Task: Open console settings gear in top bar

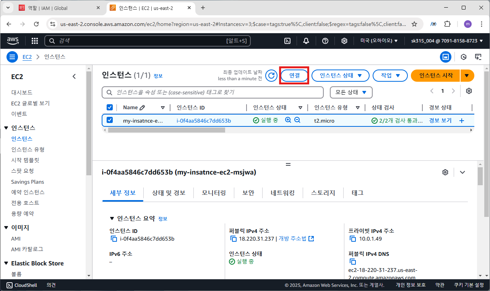Action: pyautogui.click(x=344, y=41)
